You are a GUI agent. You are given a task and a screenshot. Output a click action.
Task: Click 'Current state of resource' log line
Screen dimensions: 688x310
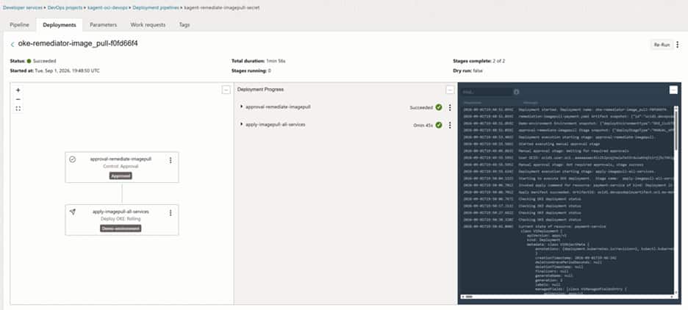click(x=562, y=227)
